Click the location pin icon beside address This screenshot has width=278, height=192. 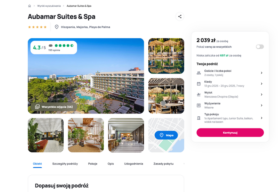(x=57, y=27)
